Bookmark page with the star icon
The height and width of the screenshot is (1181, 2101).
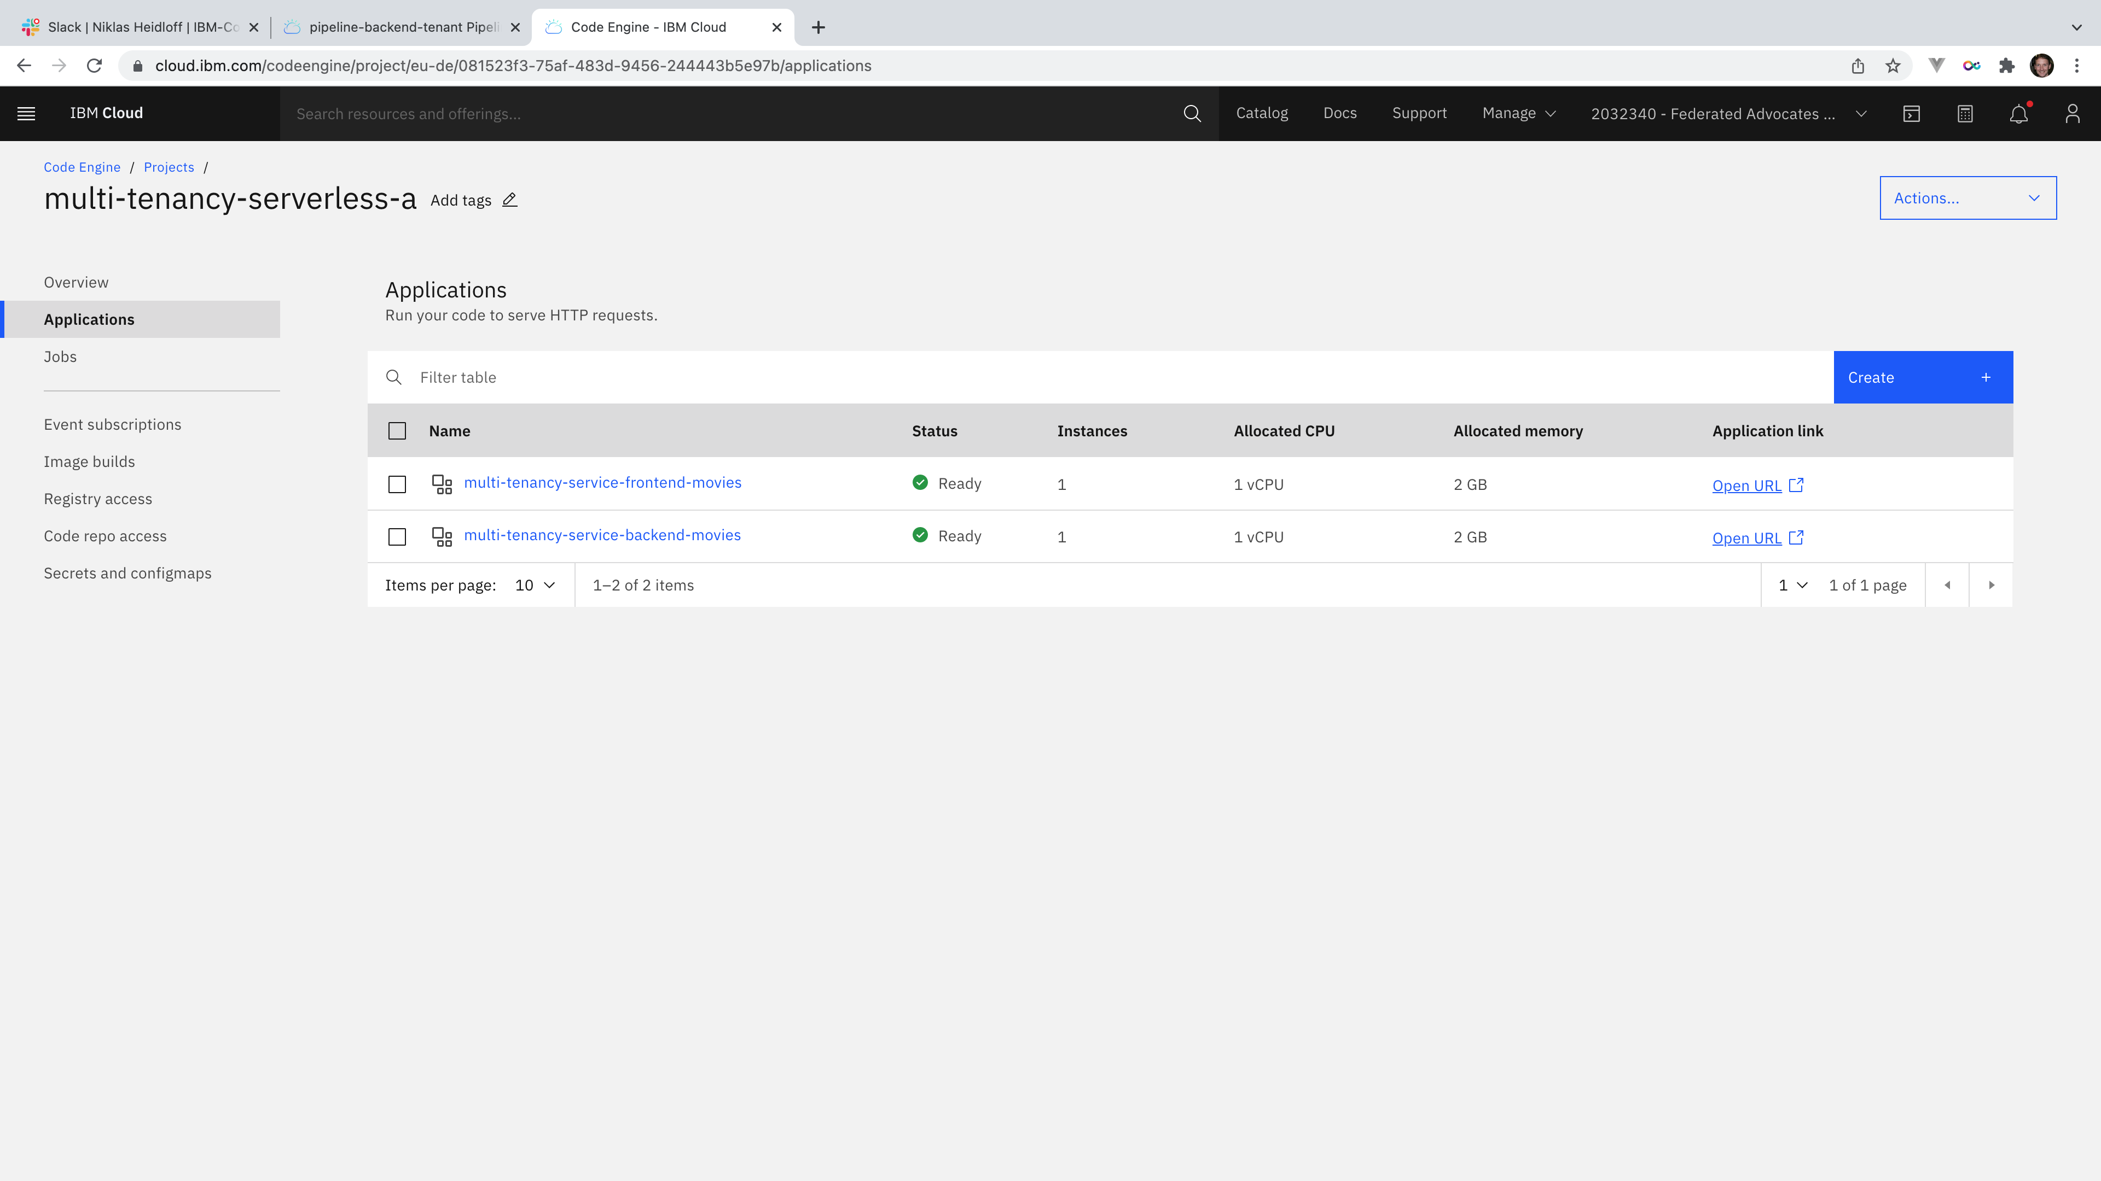1893,66
